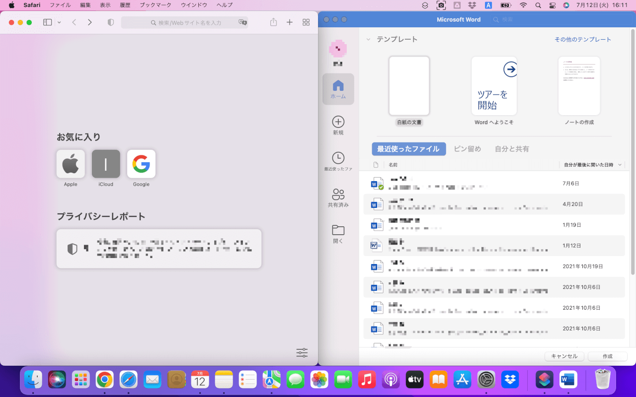Open the History menu in menu bar

[x=125, y=5]
